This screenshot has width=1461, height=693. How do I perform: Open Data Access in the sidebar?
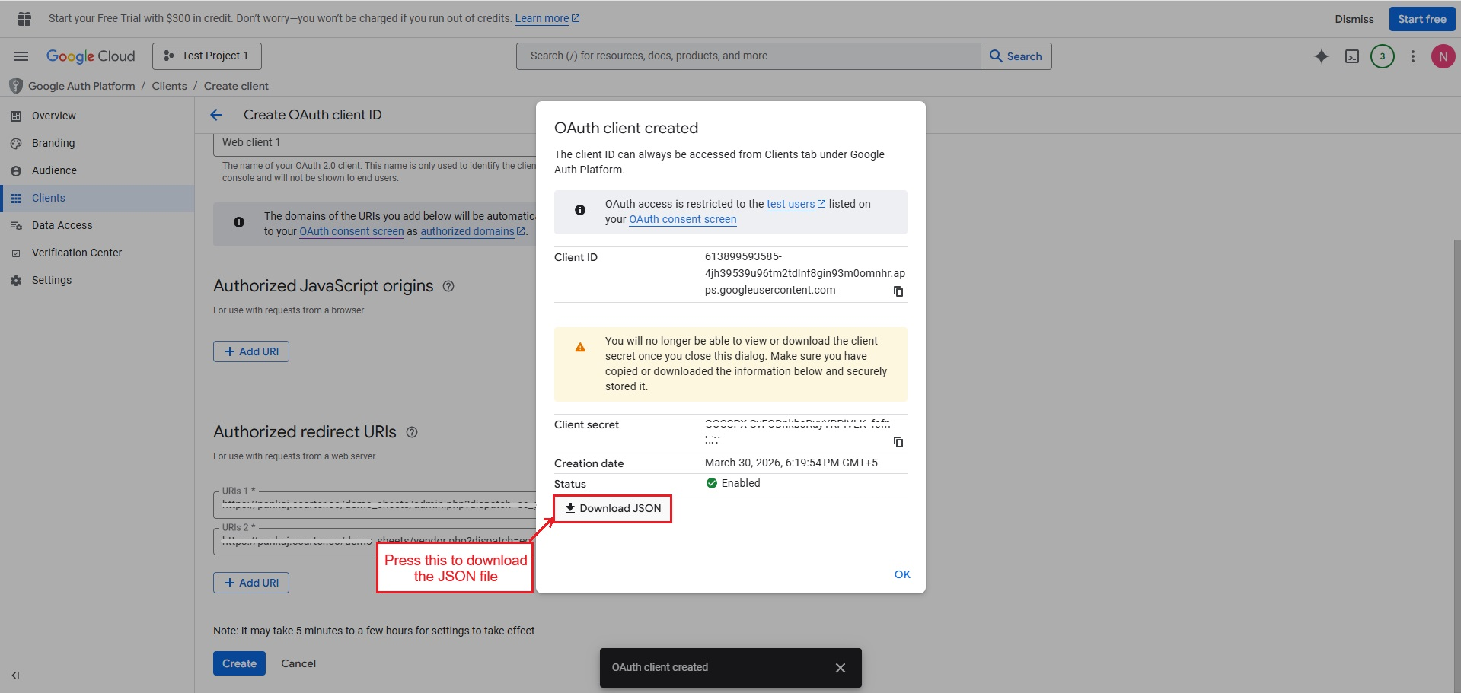pyautogui.click(x=62, y=225)
